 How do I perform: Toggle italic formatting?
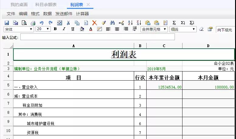click(64, 29)
